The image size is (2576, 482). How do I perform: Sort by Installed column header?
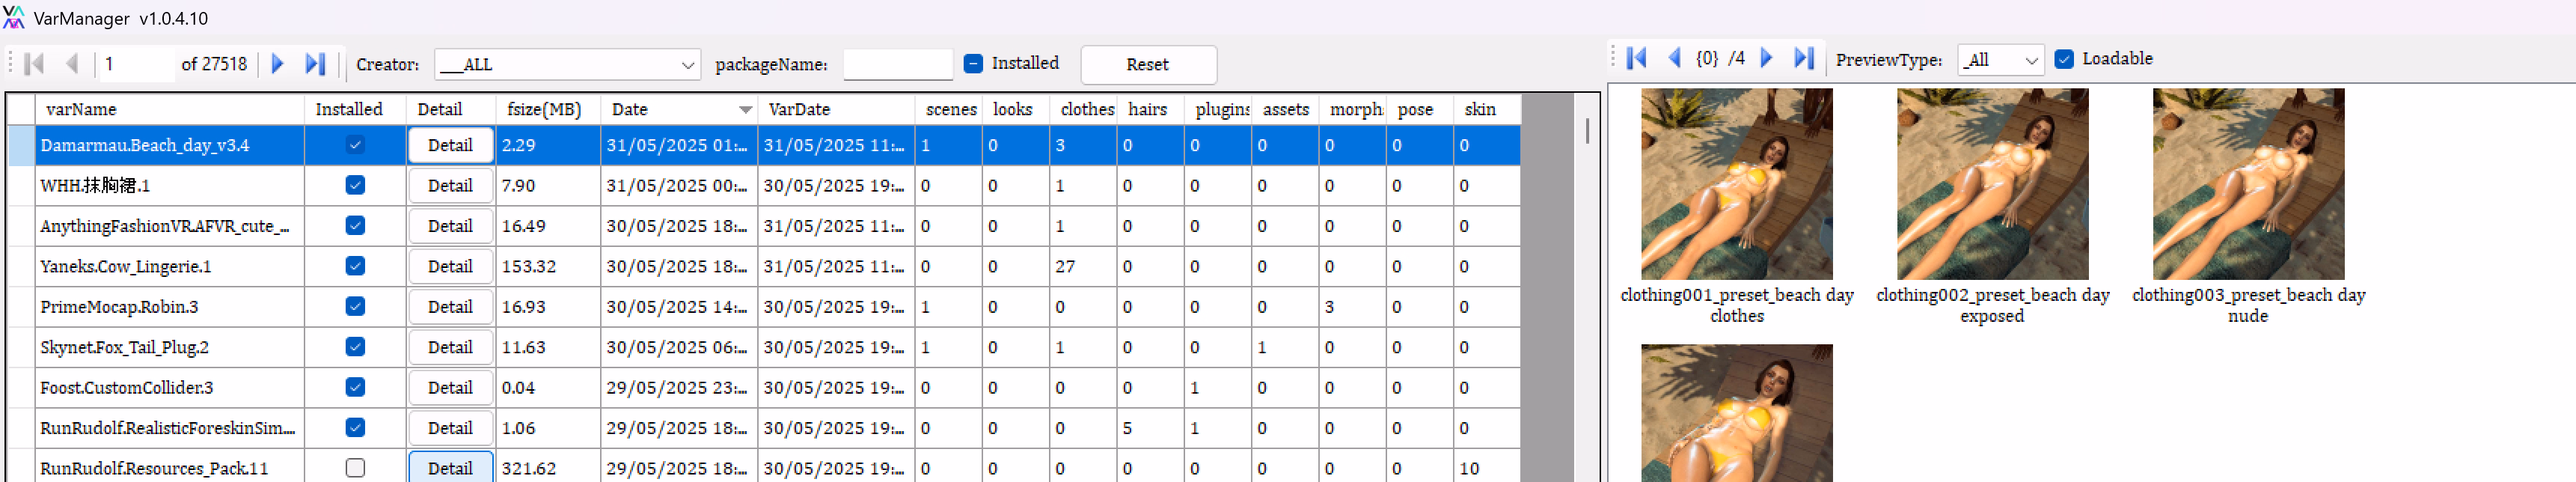point(355,109)
